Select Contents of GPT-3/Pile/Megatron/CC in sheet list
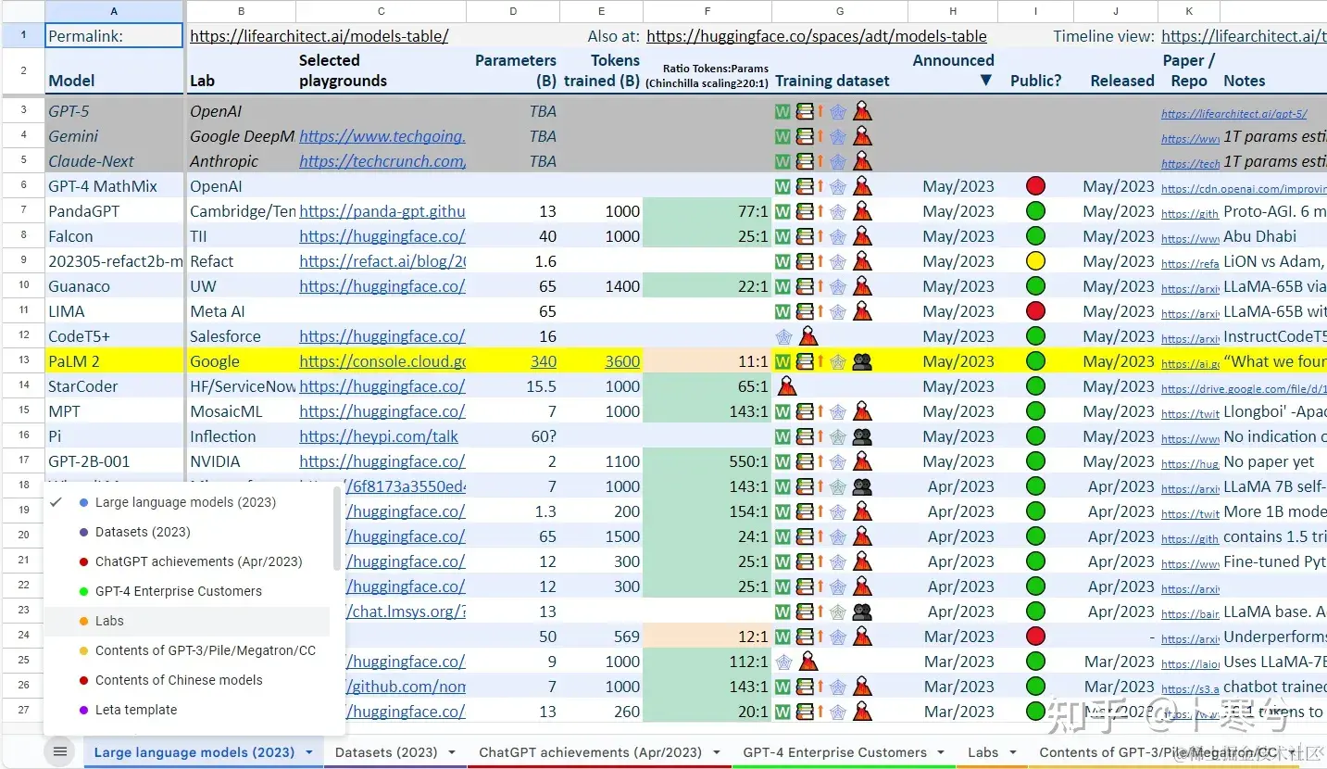 click(186, 650)
